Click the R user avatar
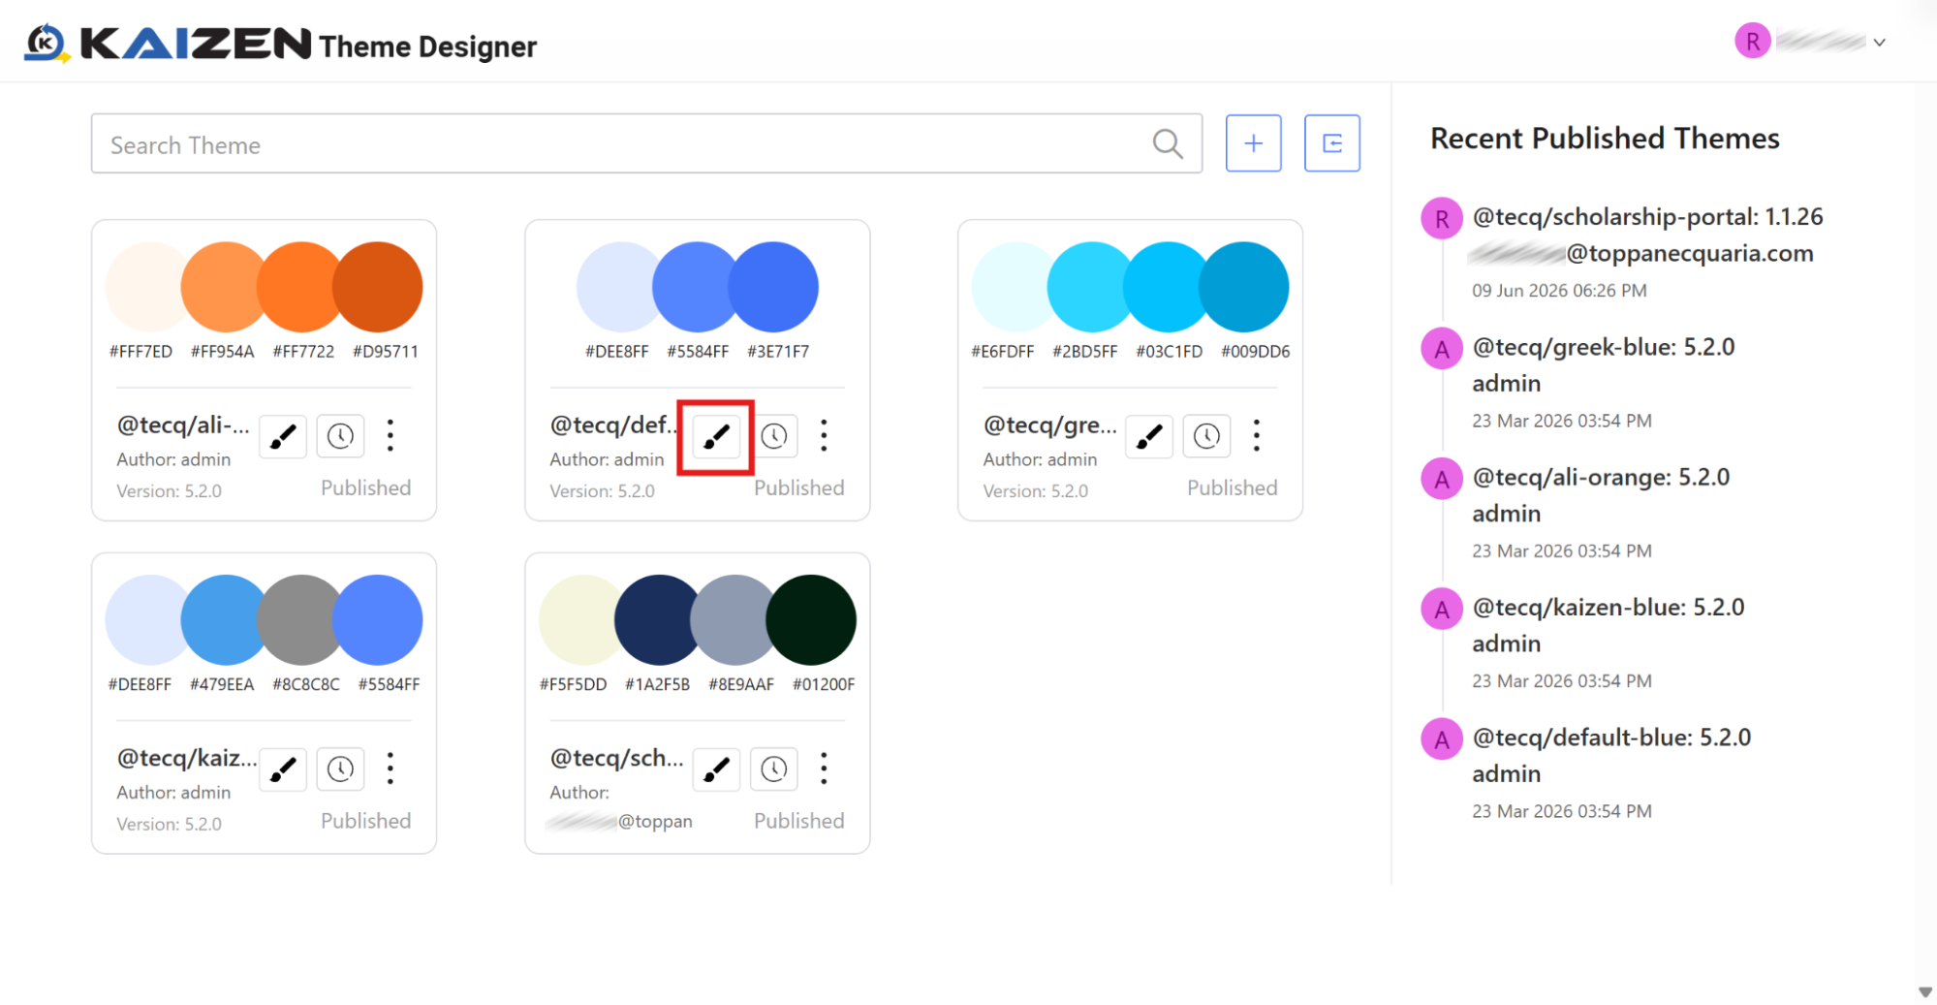The height and width of the screenshot is (1005, 1937). click(1752, 42)
